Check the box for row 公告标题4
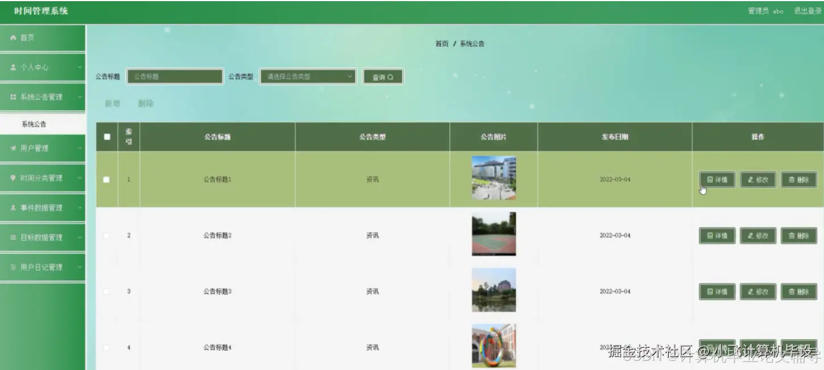824x370 pixels. click(106, 347)
